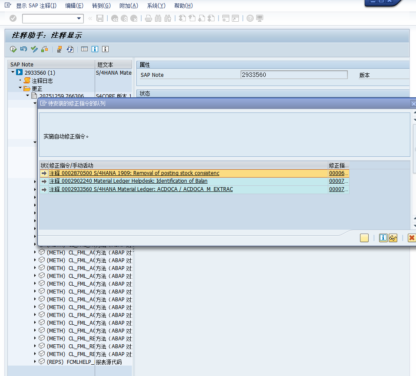Click the dialog's blue information button

point(383,238)
